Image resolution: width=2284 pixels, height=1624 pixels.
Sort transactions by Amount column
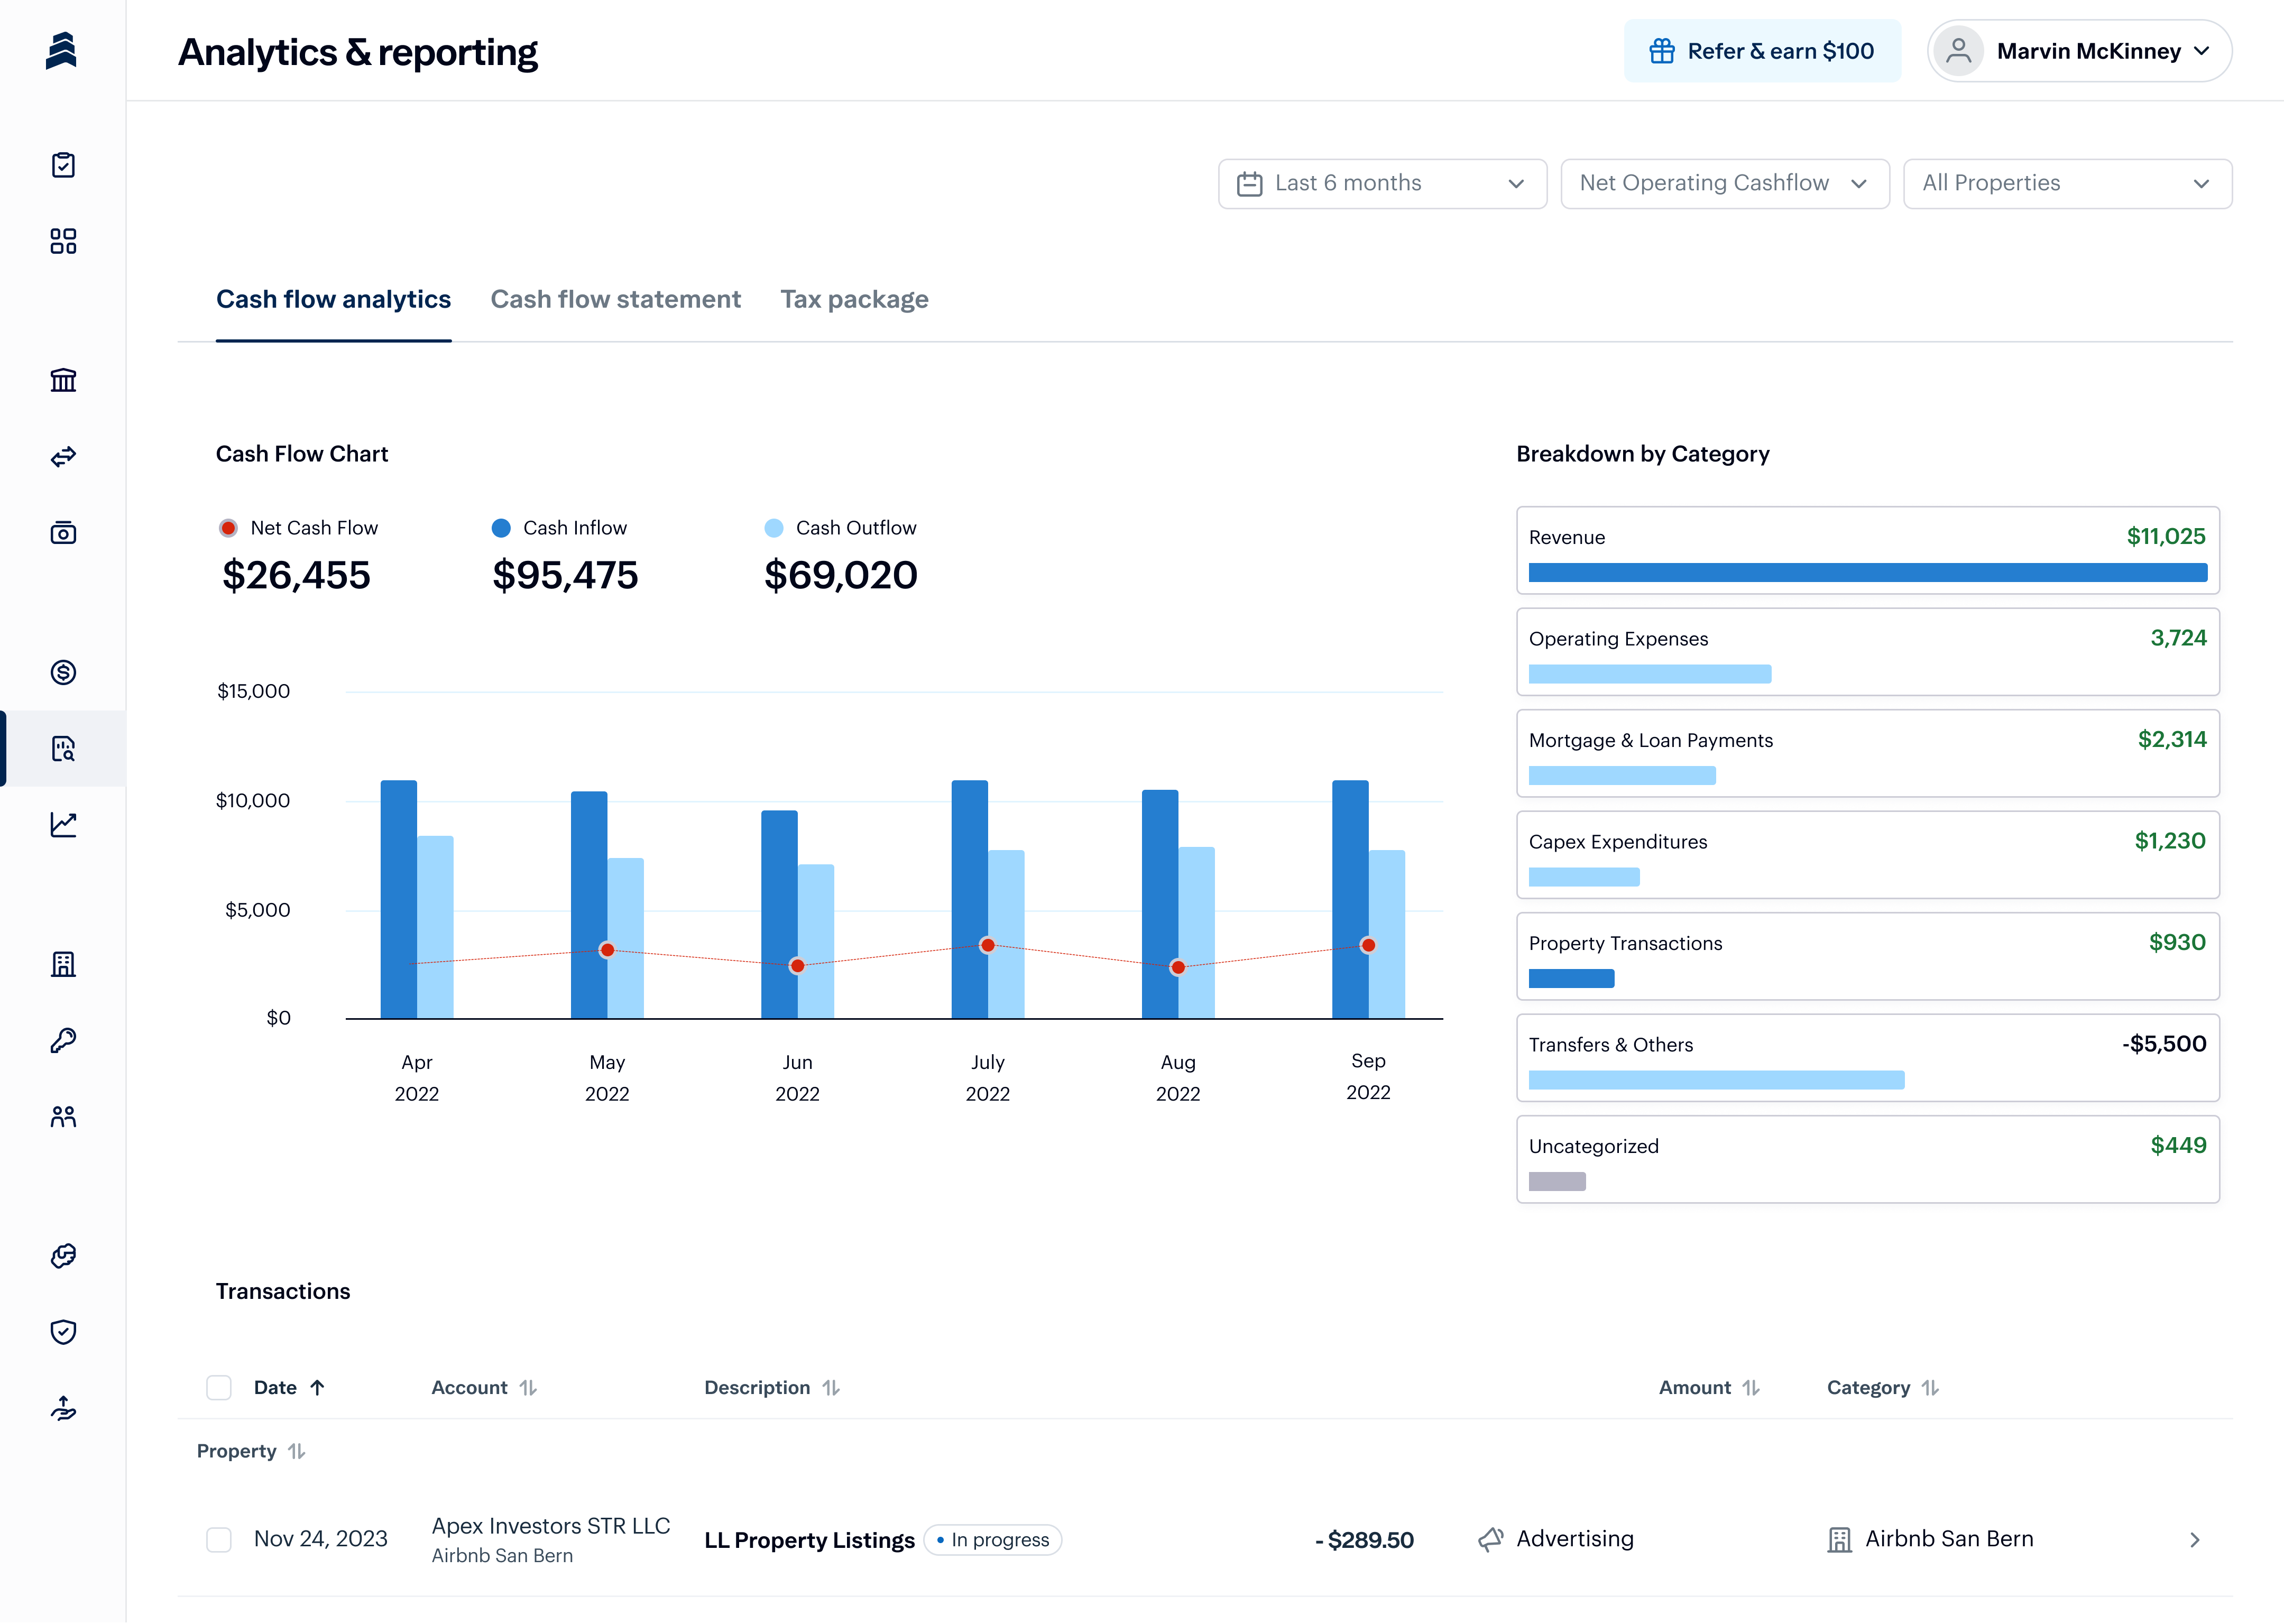tap(1708, 1388)
